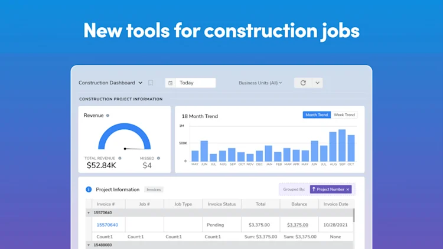
Task: Click the info icon next to Revenue
Action: (x=108, y=116)
